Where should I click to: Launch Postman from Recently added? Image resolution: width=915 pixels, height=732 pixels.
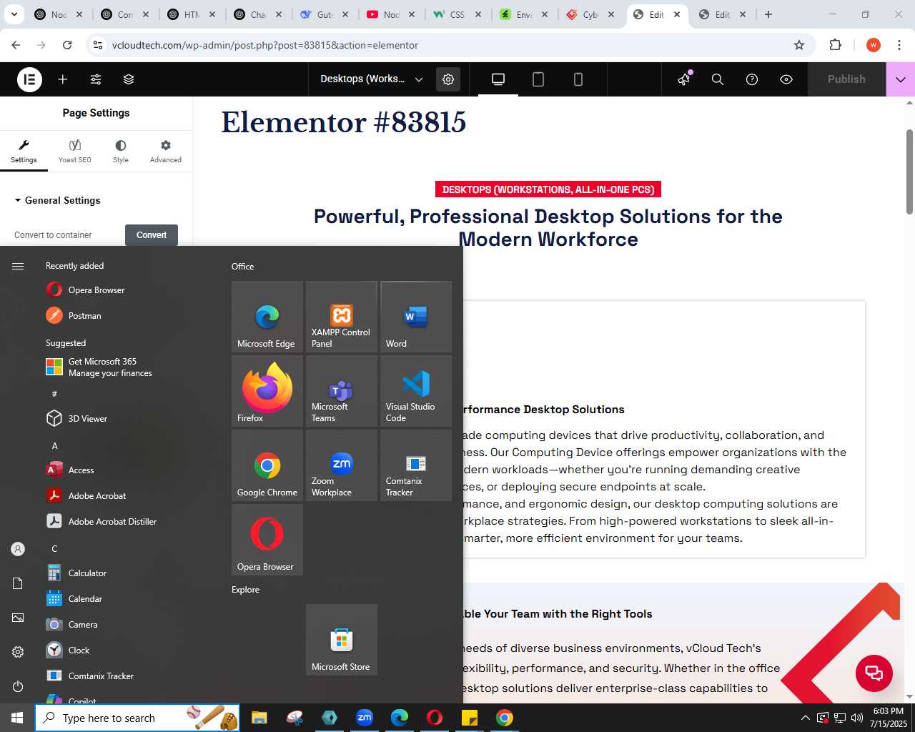coord(84,315)
